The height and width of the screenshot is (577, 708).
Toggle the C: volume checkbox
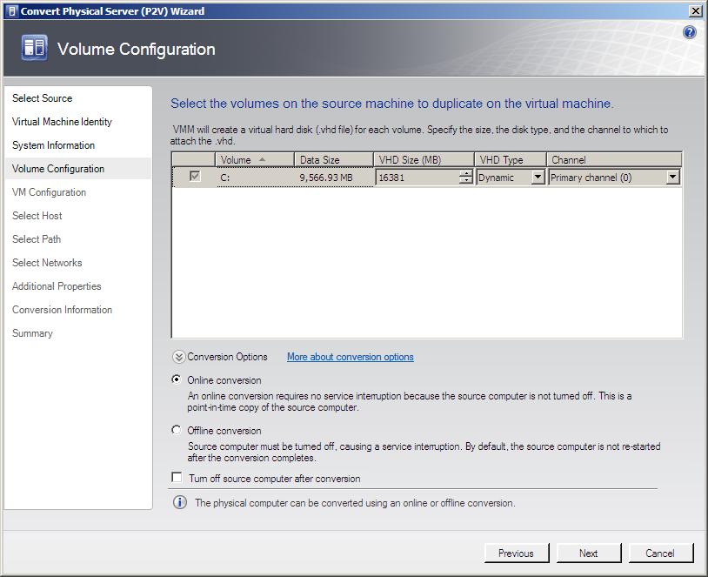(x=195, y=177)
